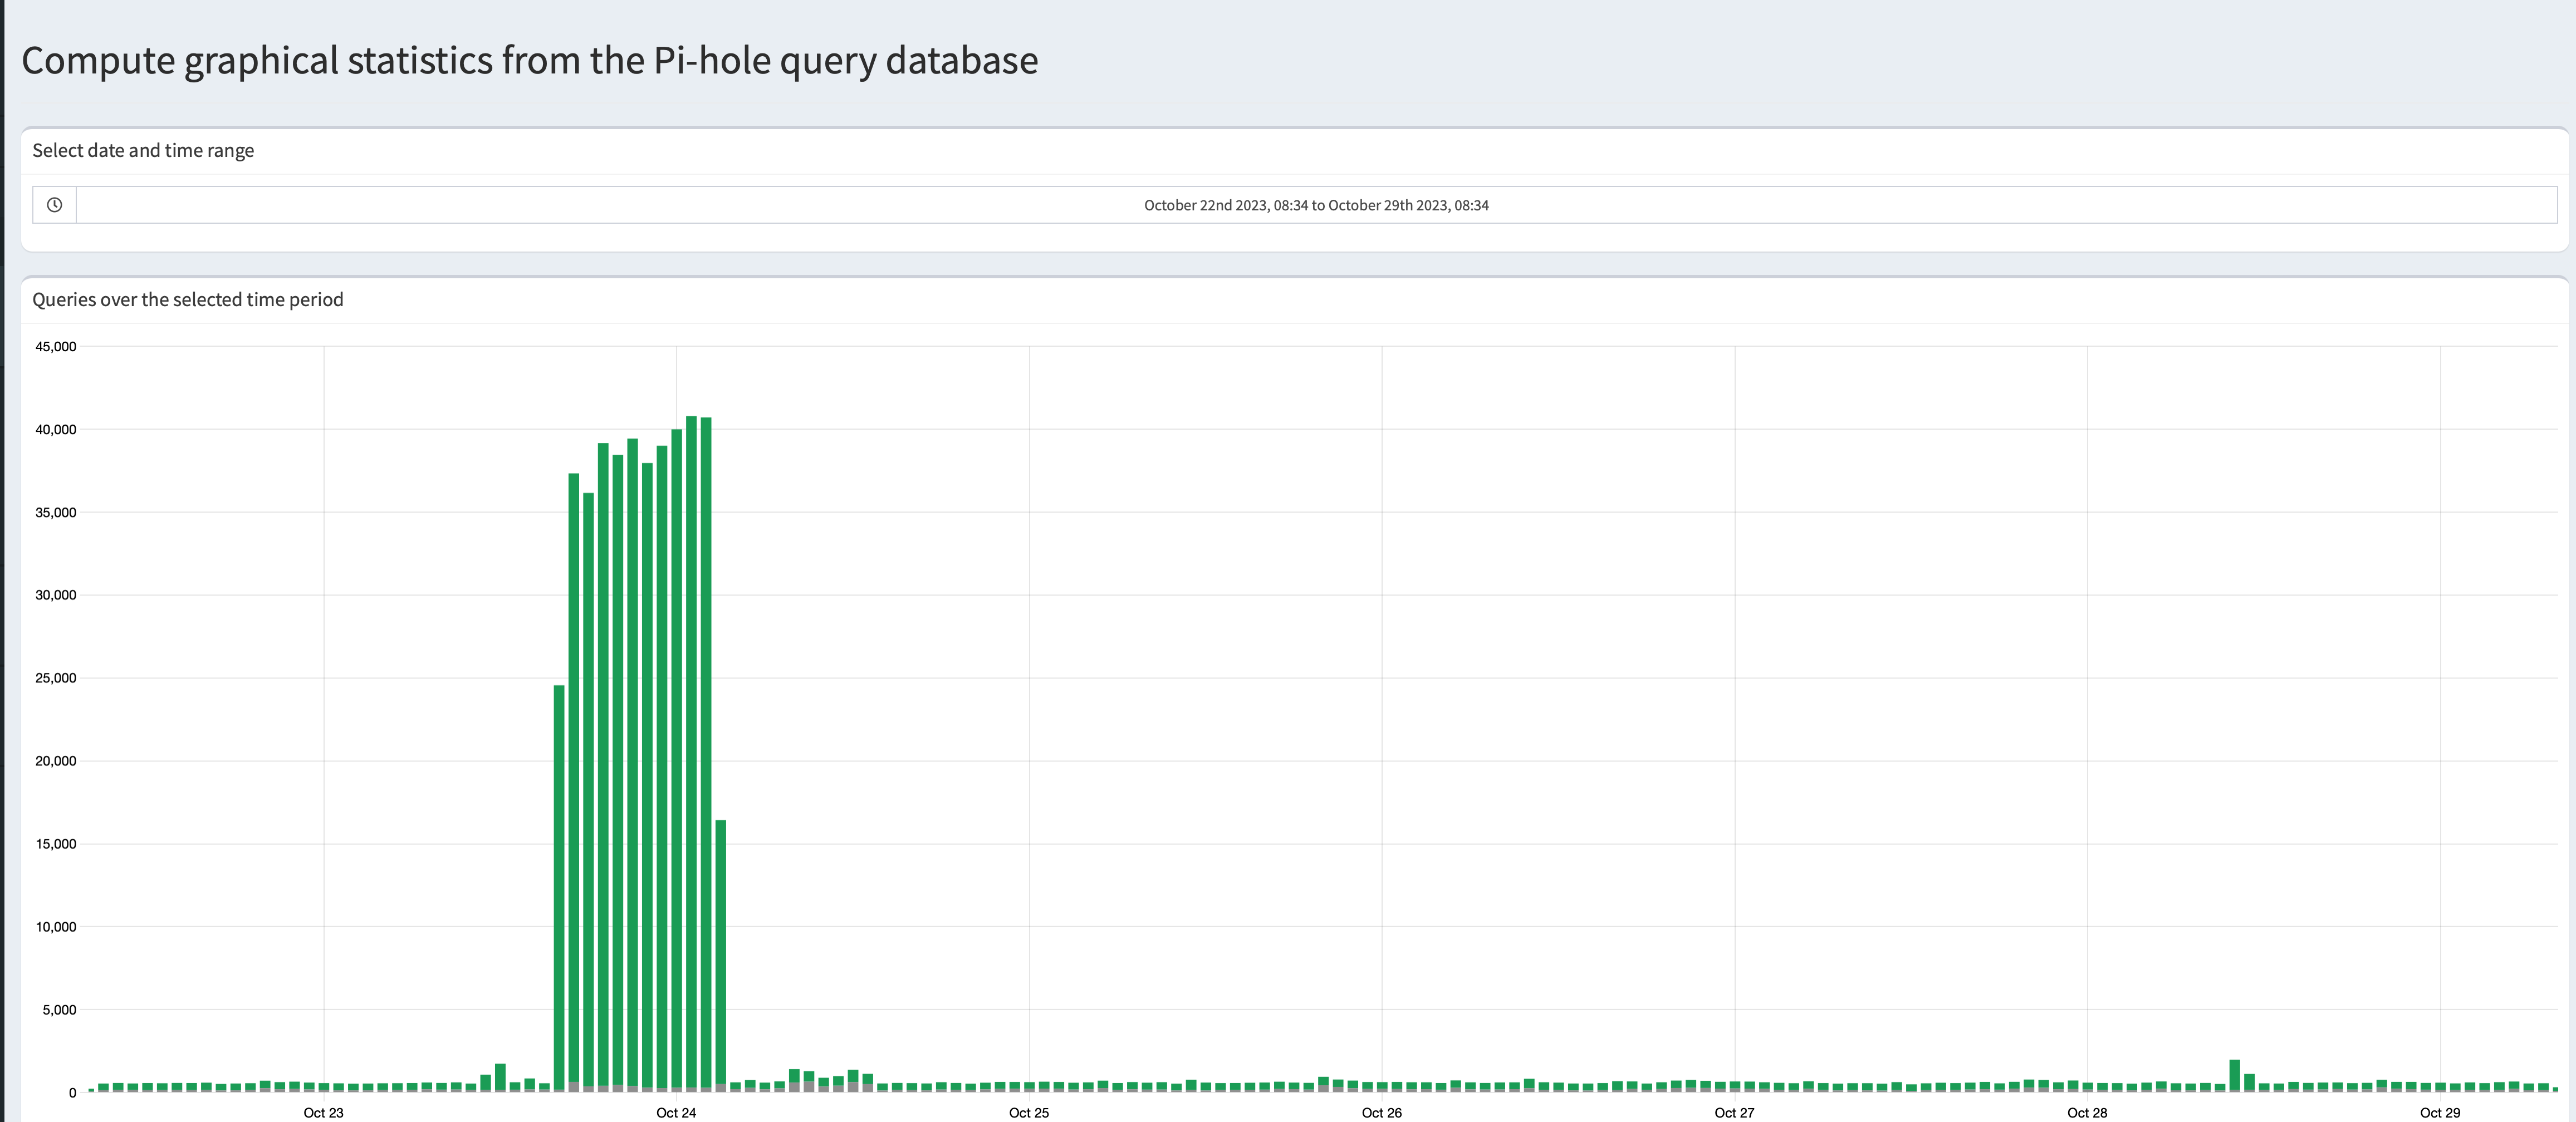Click the Oct 27 x-axis label
This screenshot has width=2576, height=1122.
point(1734,1112)
